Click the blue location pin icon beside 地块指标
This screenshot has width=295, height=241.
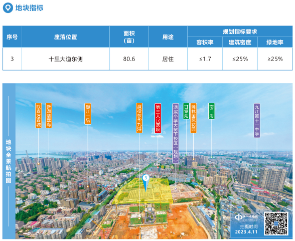pos(8,8)
